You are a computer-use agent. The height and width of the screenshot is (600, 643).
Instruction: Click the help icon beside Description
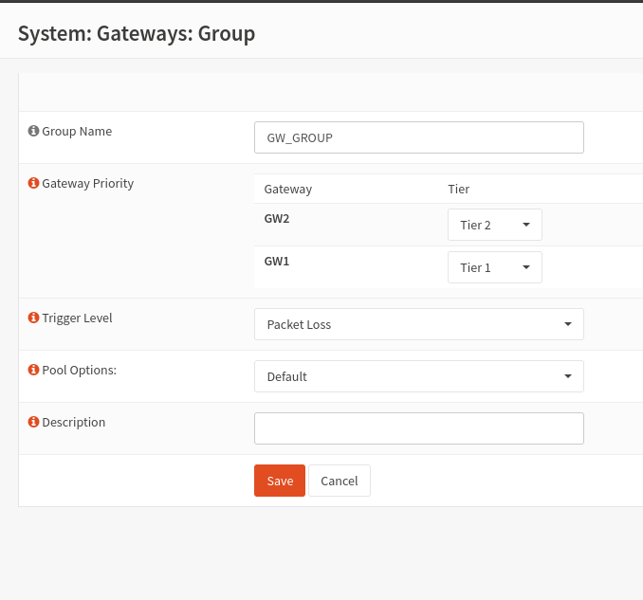click(x=34, y=423)
